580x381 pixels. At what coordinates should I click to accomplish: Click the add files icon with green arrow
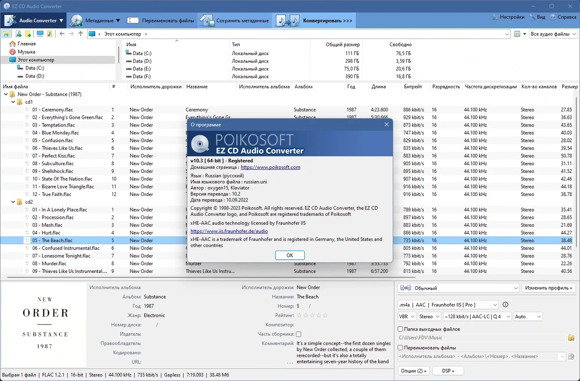point(18,34)
